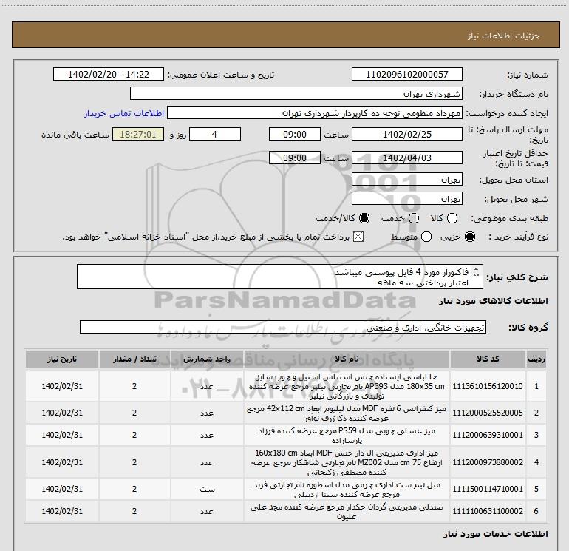The image size is (569, 551).
Task: Select the جزیی purchase type radio
Action: (x=469, y=237)
